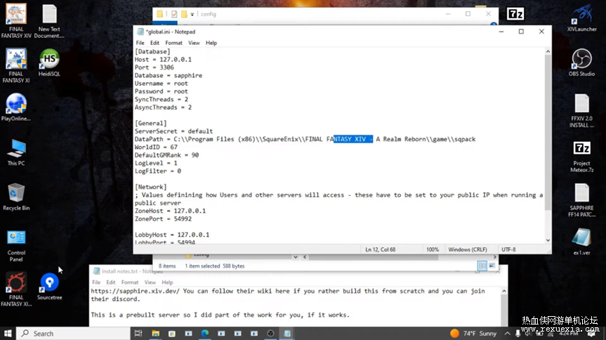Open the weather widget showing 74°F Sunny
The width and height of the screenshot is (606, 340).
click(x=473, y=334)
